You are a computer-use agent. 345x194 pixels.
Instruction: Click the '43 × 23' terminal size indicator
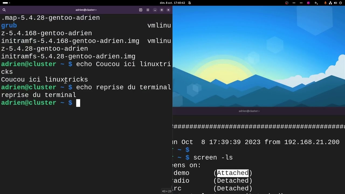(167, 191)
